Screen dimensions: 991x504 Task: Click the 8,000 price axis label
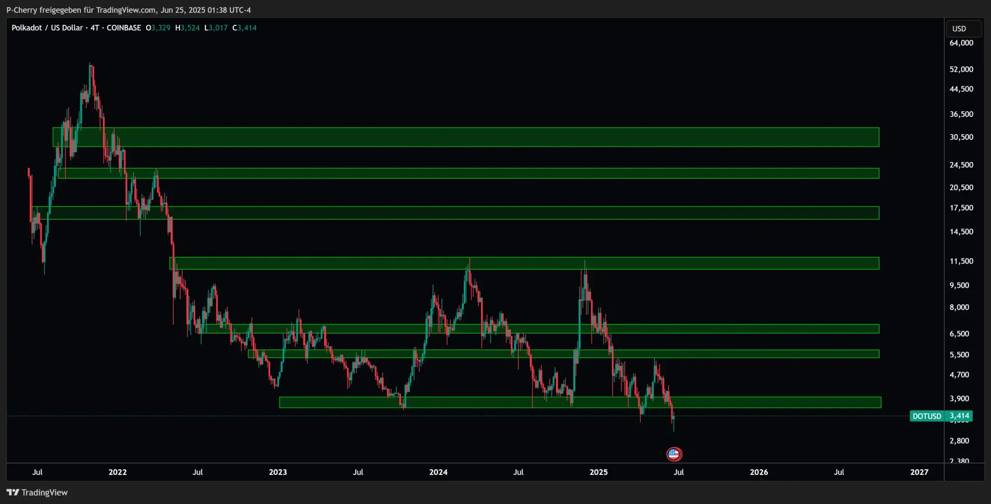pos(959,307)
